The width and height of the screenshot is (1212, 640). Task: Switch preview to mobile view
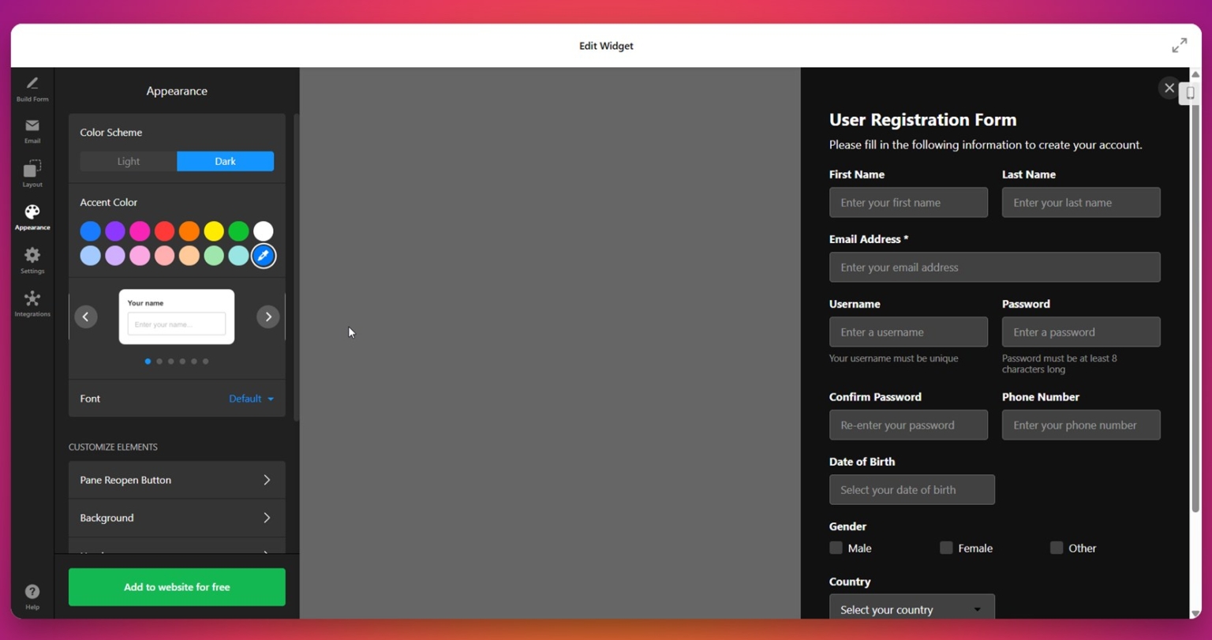tap(1190, 92)
